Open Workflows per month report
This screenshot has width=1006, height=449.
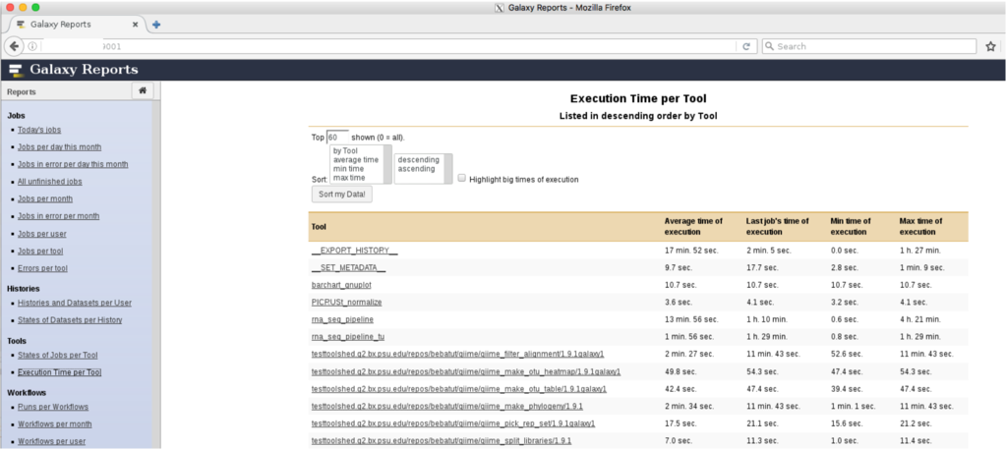click(54, 424)
